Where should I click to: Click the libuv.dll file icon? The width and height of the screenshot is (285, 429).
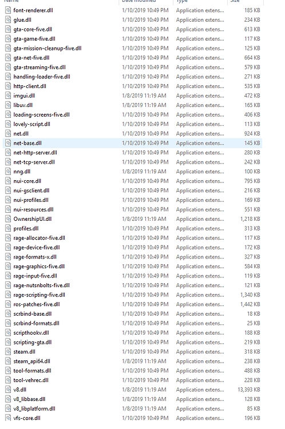coord(8,105)
